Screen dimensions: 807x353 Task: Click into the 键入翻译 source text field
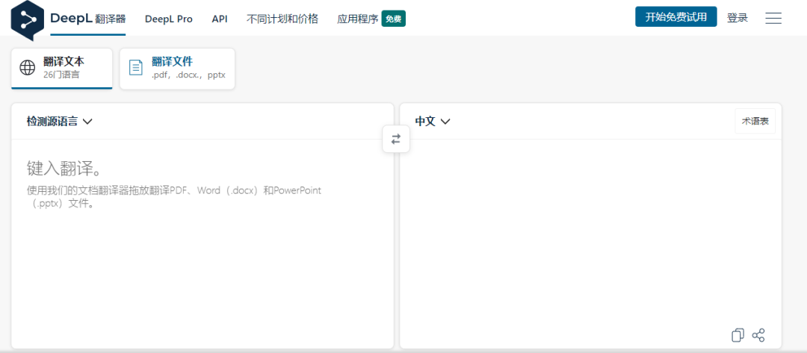pyautogui.click(x=202, y=243)
